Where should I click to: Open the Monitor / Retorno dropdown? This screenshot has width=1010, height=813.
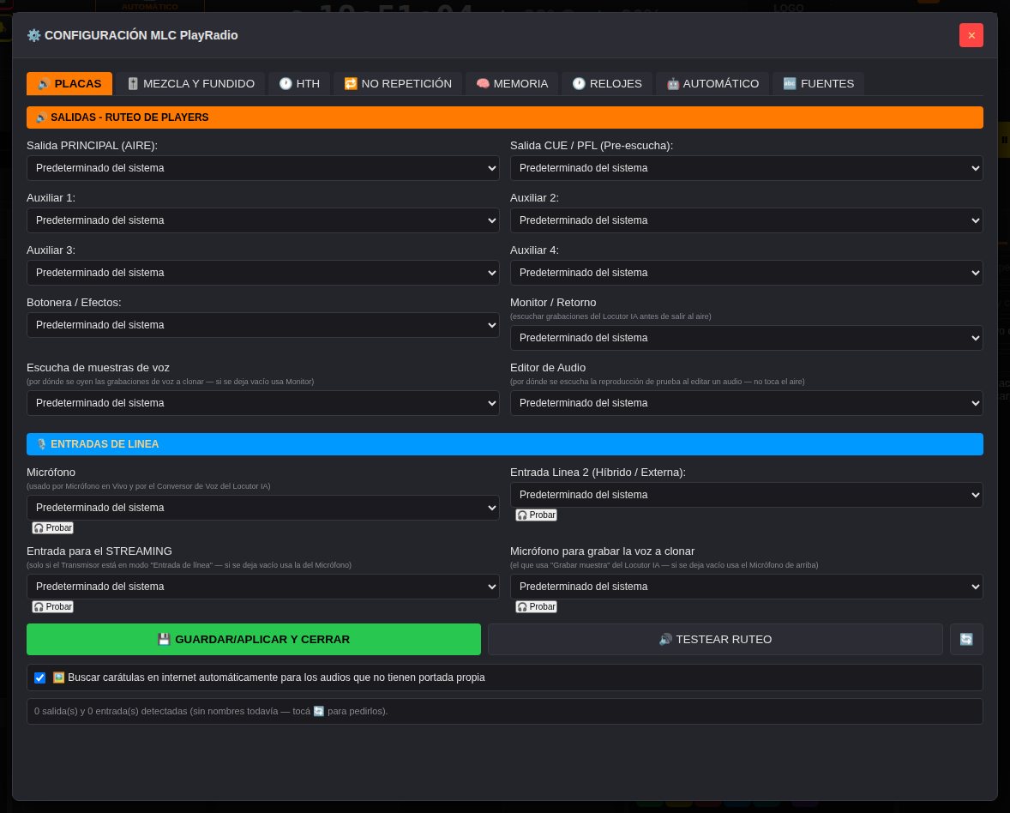pos(747,338)
